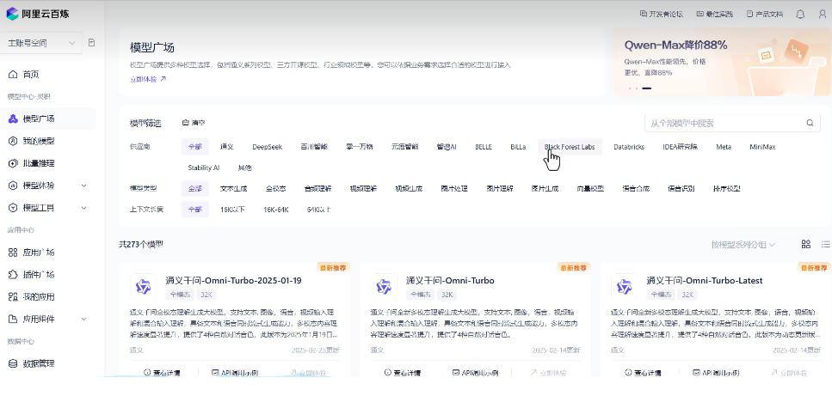Open the user profile icon
832x396 pixels.
(823, 15)
